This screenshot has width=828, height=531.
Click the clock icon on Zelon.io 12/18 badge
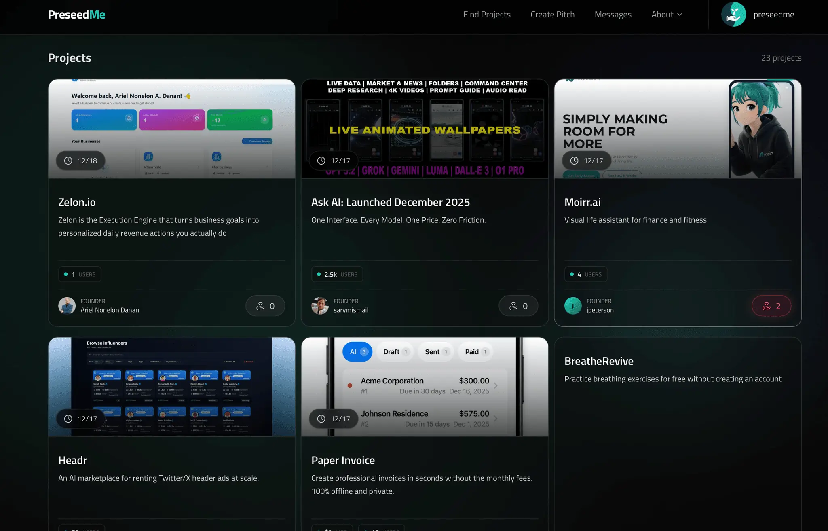coord(68,161)
